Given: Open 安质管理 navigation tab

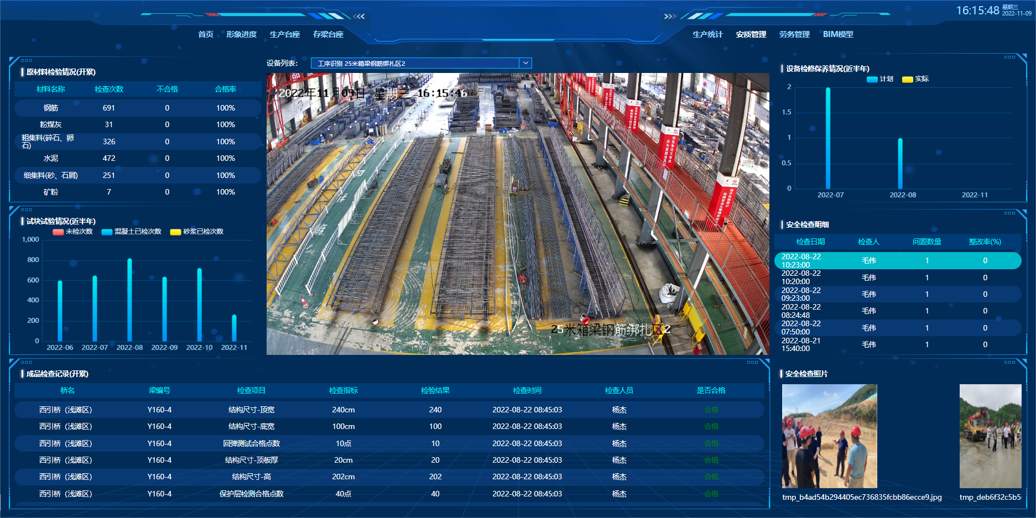Looking at the screenshot, I should [x=751, y=34].
